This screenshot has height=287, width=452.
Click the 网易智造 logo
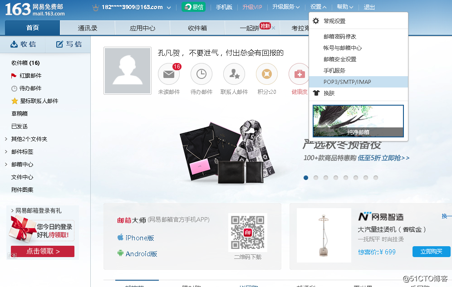(381, 216)
